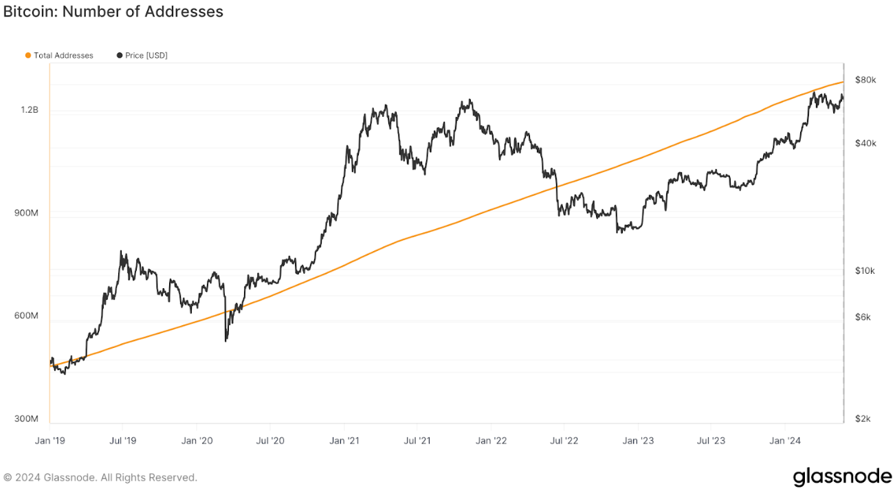This screenshot has width=895, height=491.
Task: Select the Jul '22 x-axis label
Action: (563, 440)
